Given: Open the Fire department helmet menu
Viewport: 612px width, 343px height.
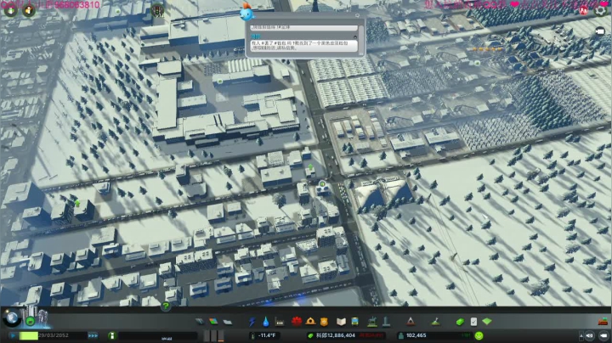Looking at the screenshot, I should pyautogui.click(x=311, y=322).
